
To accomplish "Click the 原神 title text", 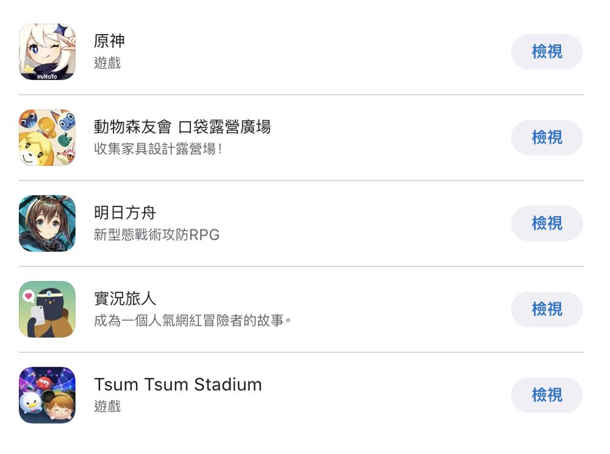I will 110,41.
